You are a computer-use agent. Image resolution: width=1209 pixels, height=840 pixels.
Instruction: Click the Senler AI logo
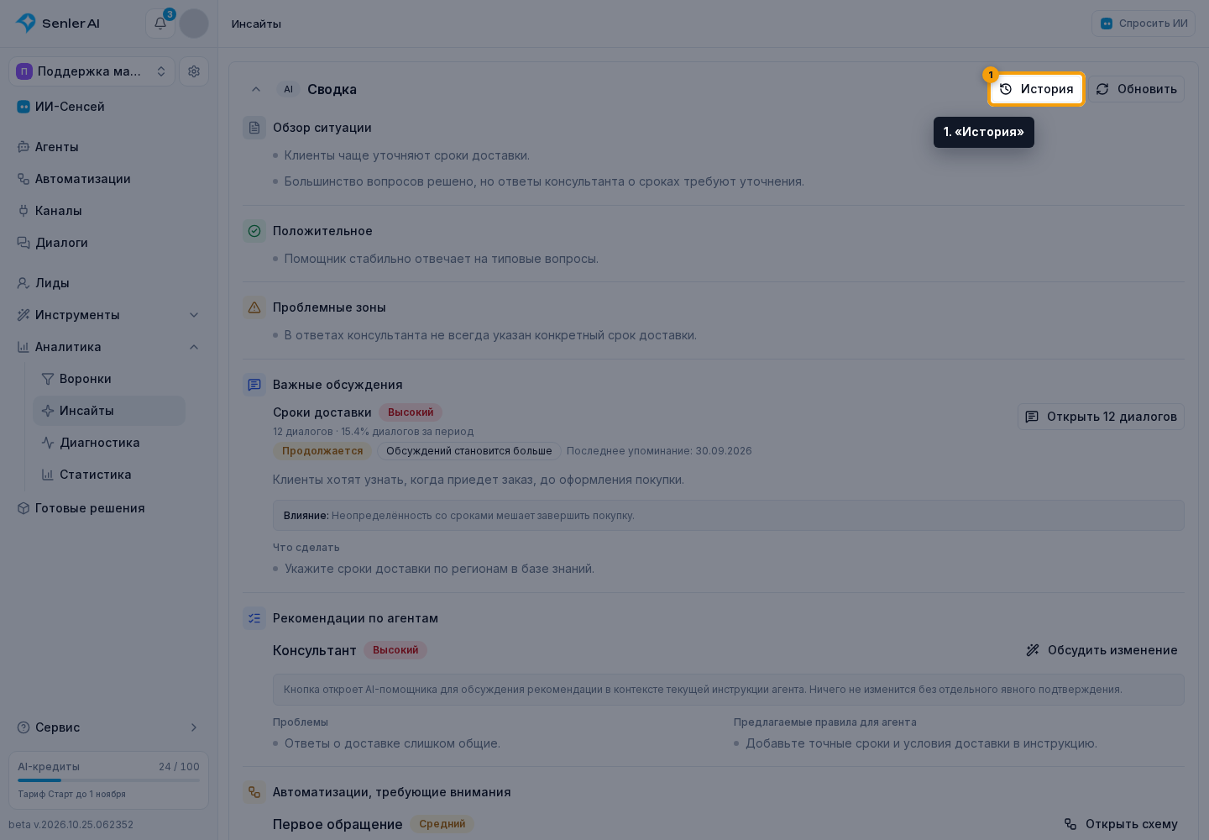point(58,24)
